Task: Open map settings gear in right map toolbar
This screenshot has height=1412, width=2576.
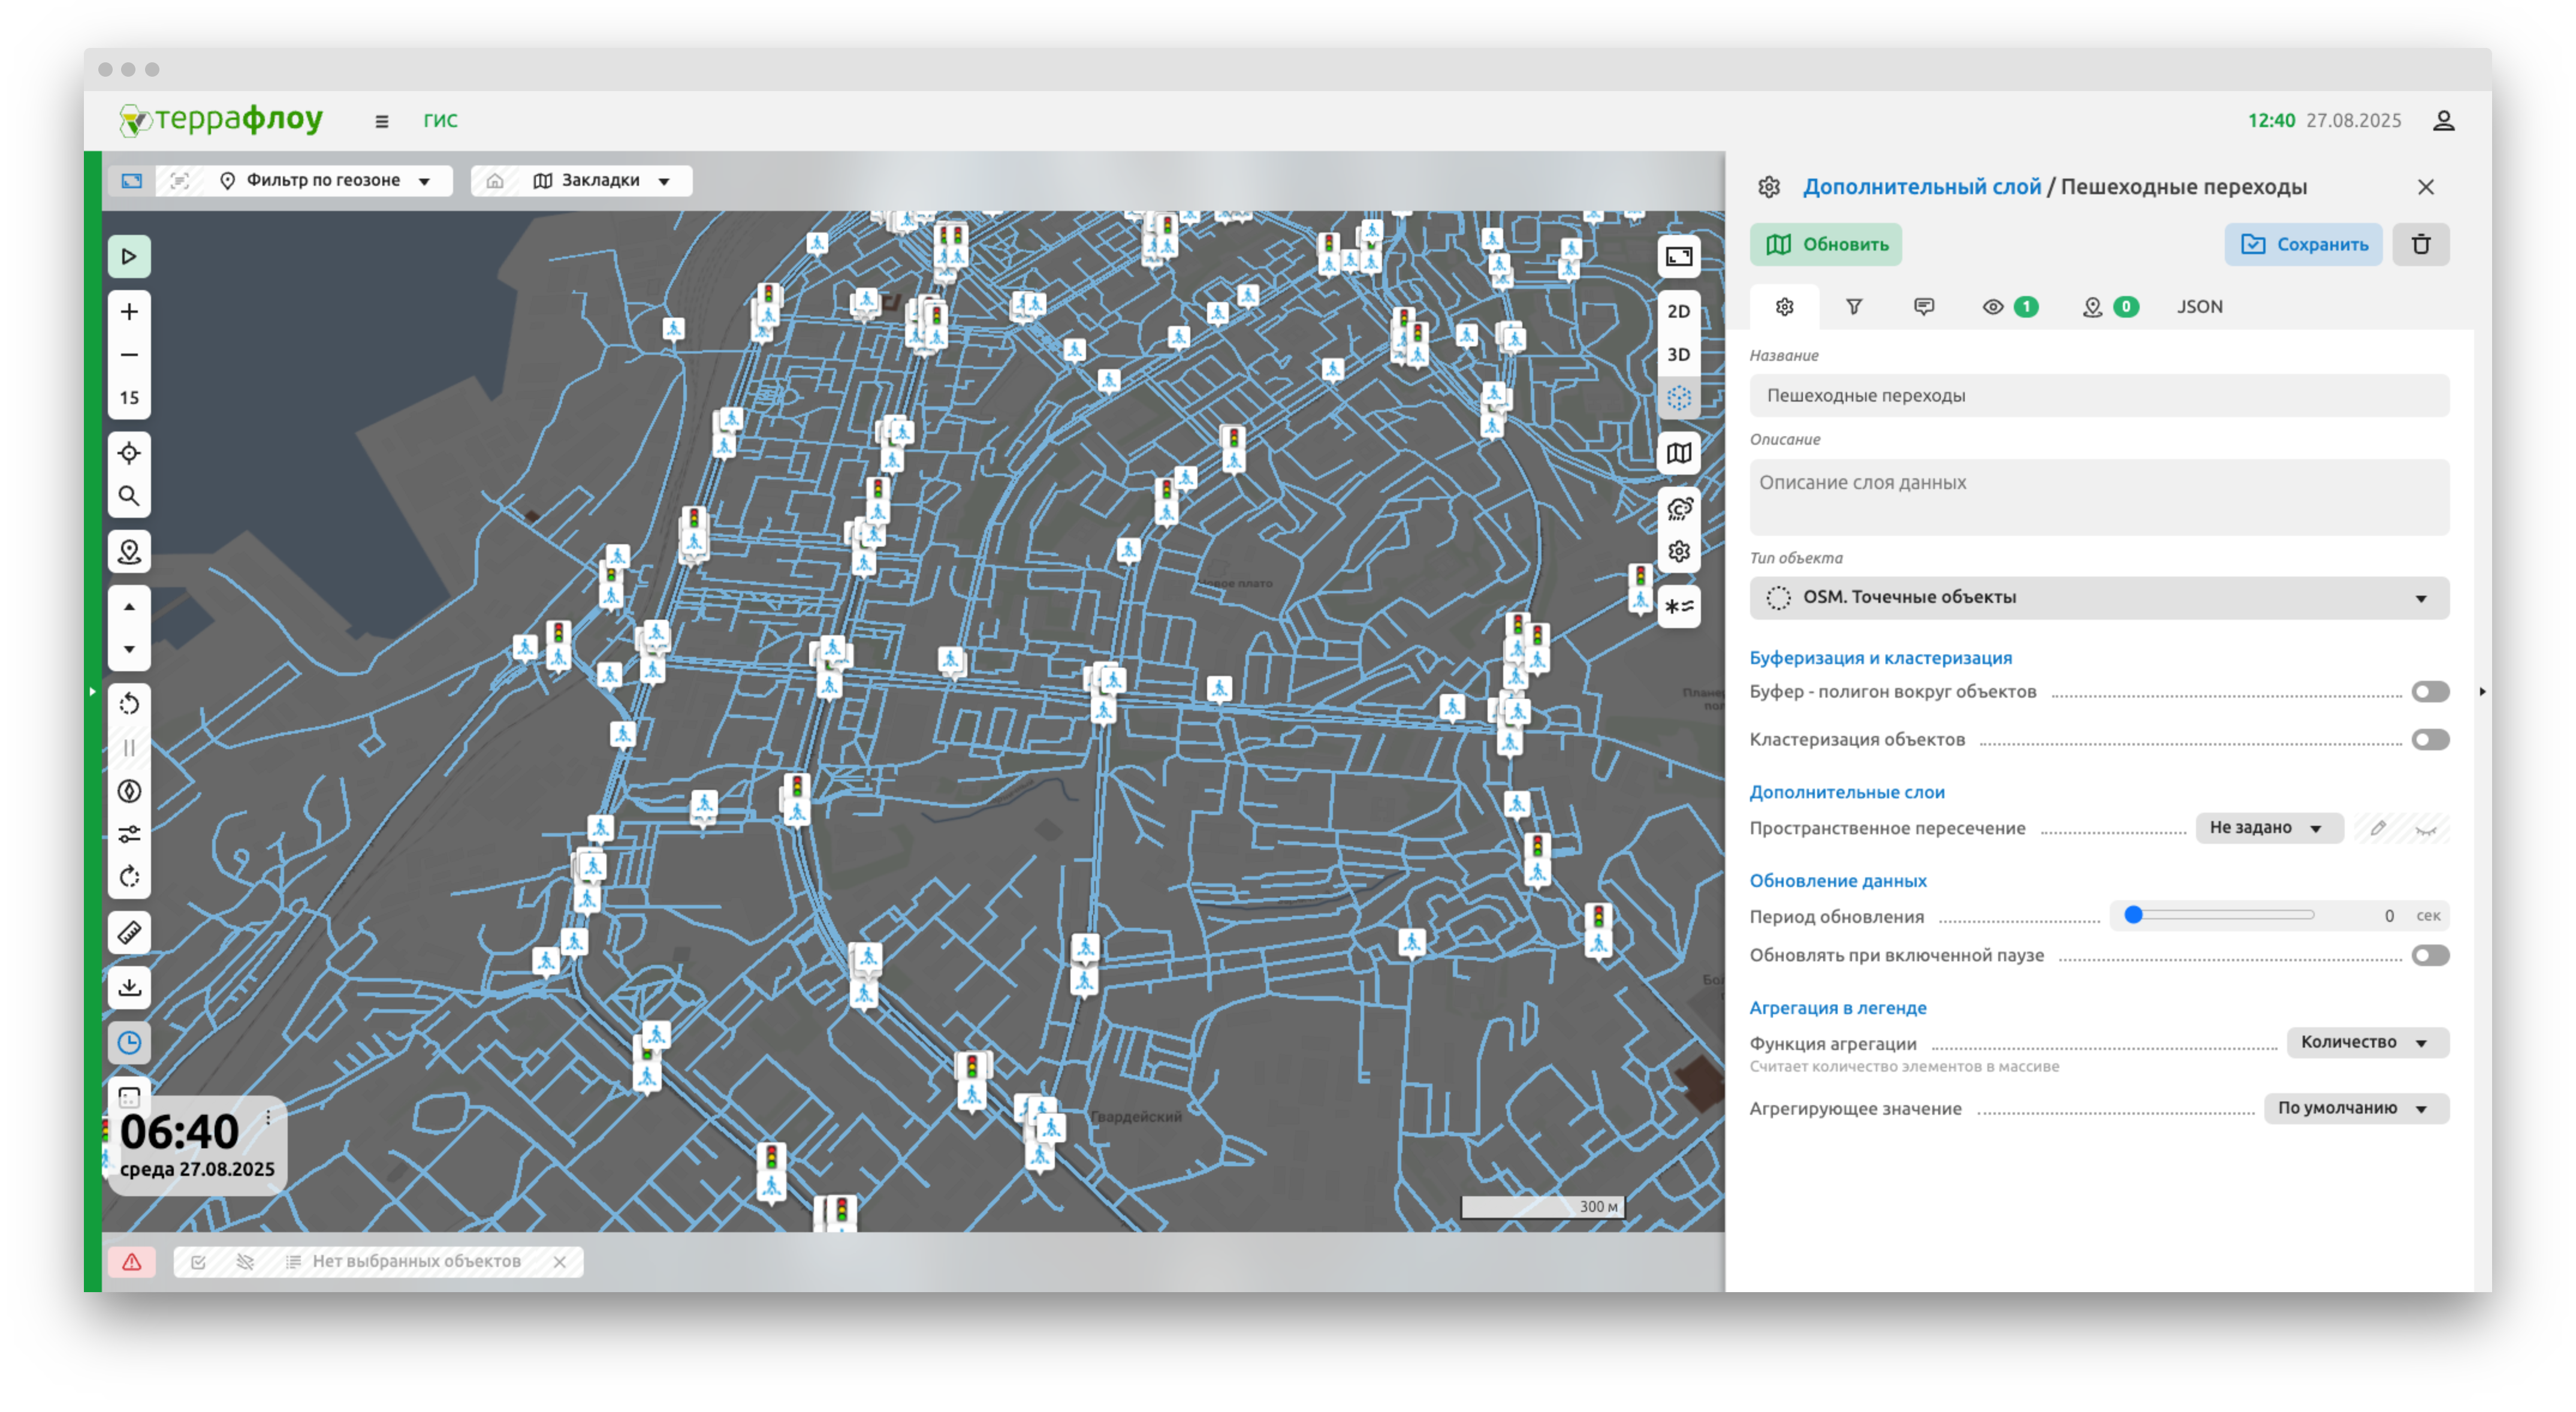Action: (1679, 552)
